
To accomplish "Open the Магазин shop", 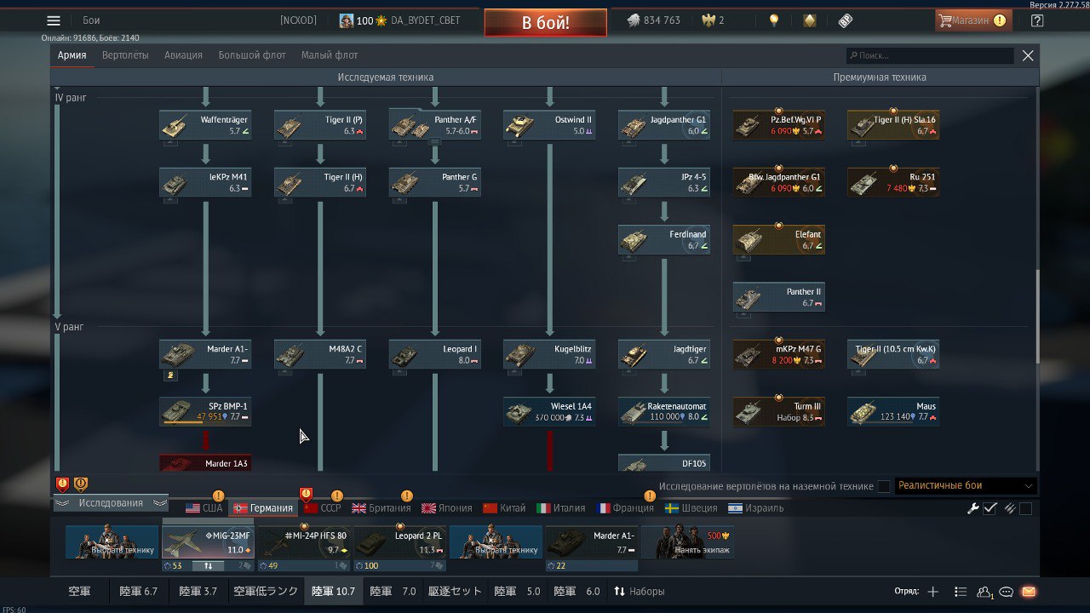I will (973, 20).
